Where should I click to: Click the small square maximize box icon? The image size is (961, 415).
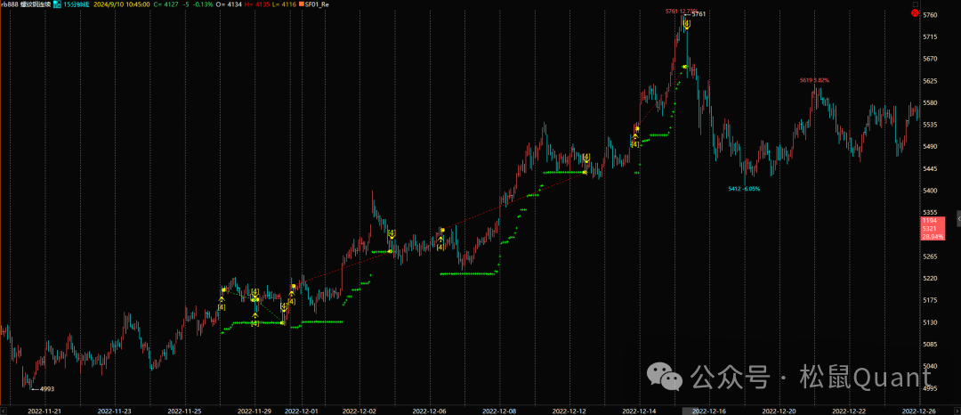tap(915, 4)
